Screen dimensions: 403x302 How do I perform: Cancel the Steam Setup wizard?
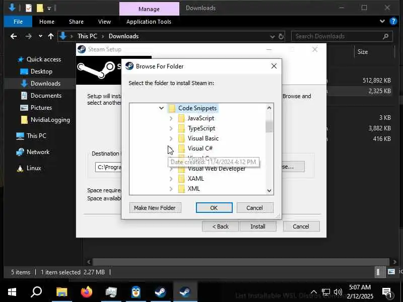tap(301, 226)
